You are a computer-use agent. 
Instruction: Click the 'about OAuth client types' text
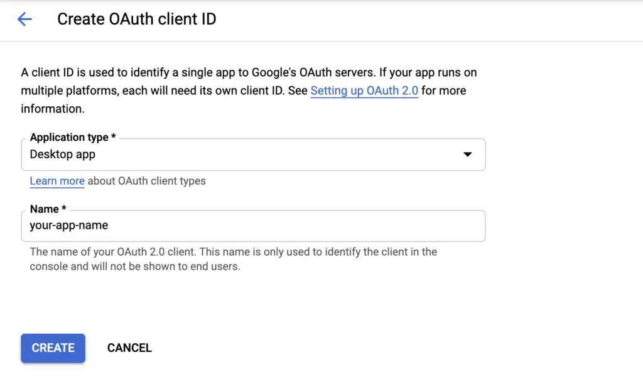tap(146, 180)
